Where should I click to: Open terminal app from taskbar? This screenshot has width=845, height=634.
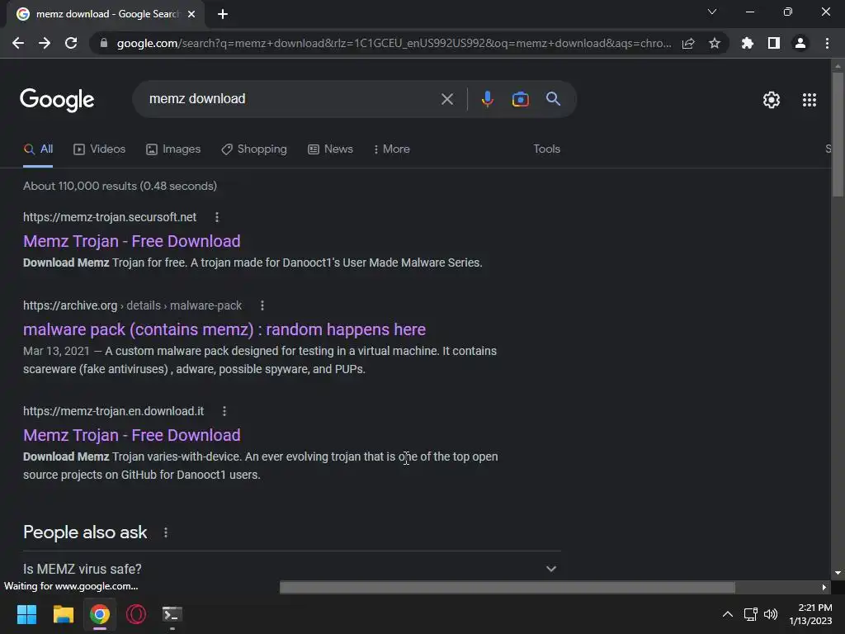[x=172, y=614]
